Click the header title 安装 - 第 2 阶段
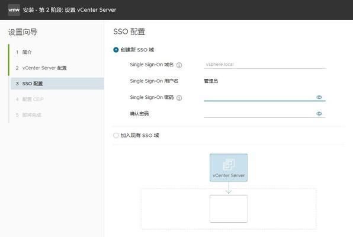This screenshot has width=353, height=237. tap(69, 10)
